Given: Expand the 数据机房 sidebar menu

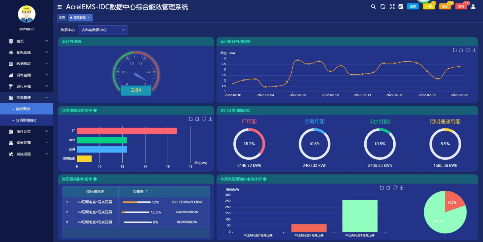Looking at the screenshot, I should tap(26, 64).
